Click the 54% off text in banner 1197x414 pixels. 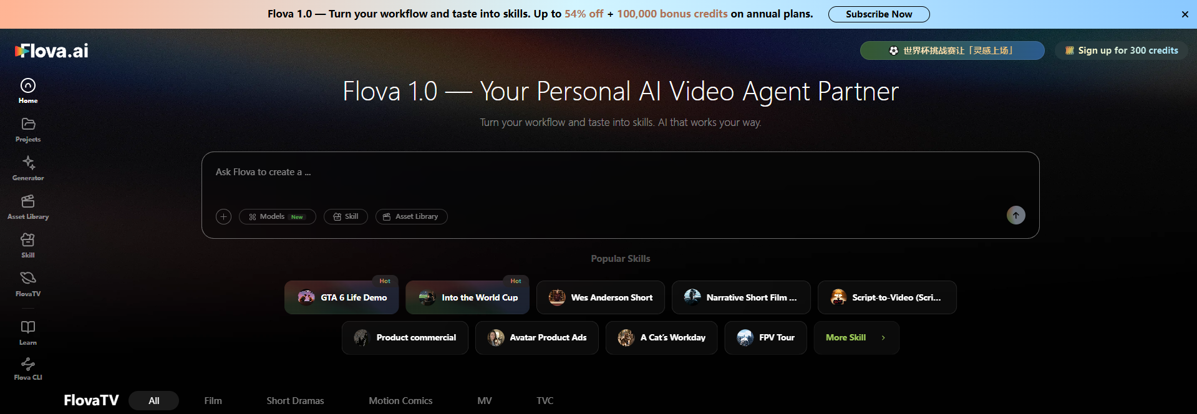coord(584,14)
